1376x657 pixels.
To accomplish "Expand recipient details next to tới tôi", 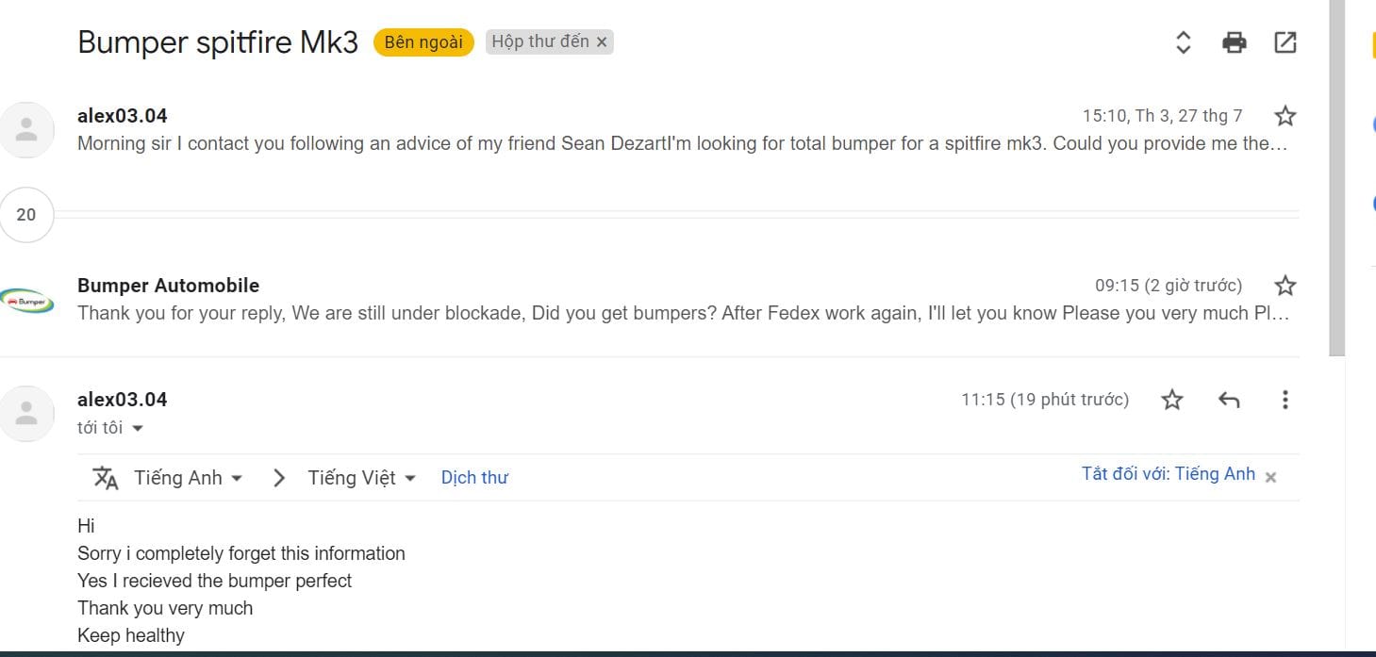I will click(138, 428).
